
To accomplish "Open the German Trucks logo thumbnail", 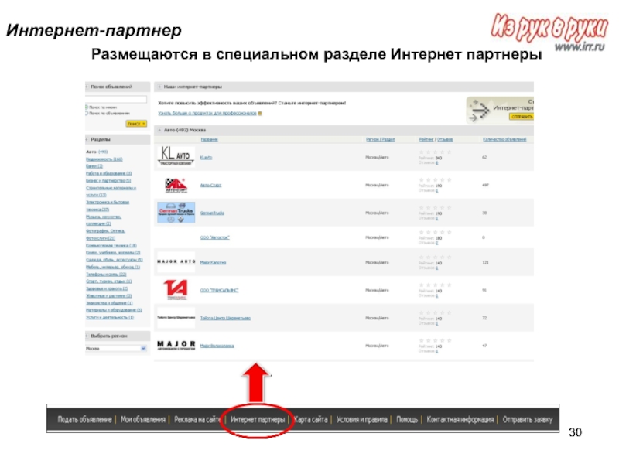I will (176, 212).
